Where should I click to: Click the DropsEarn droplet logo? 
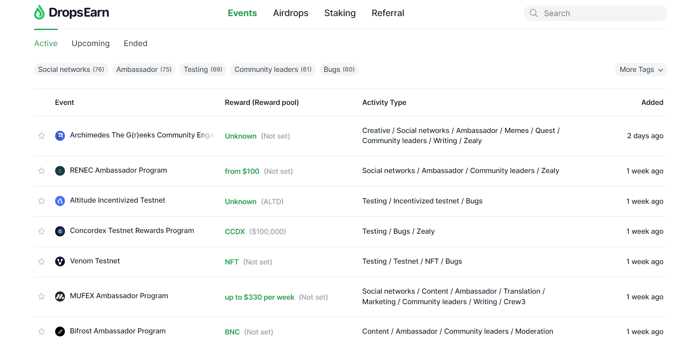39,12
